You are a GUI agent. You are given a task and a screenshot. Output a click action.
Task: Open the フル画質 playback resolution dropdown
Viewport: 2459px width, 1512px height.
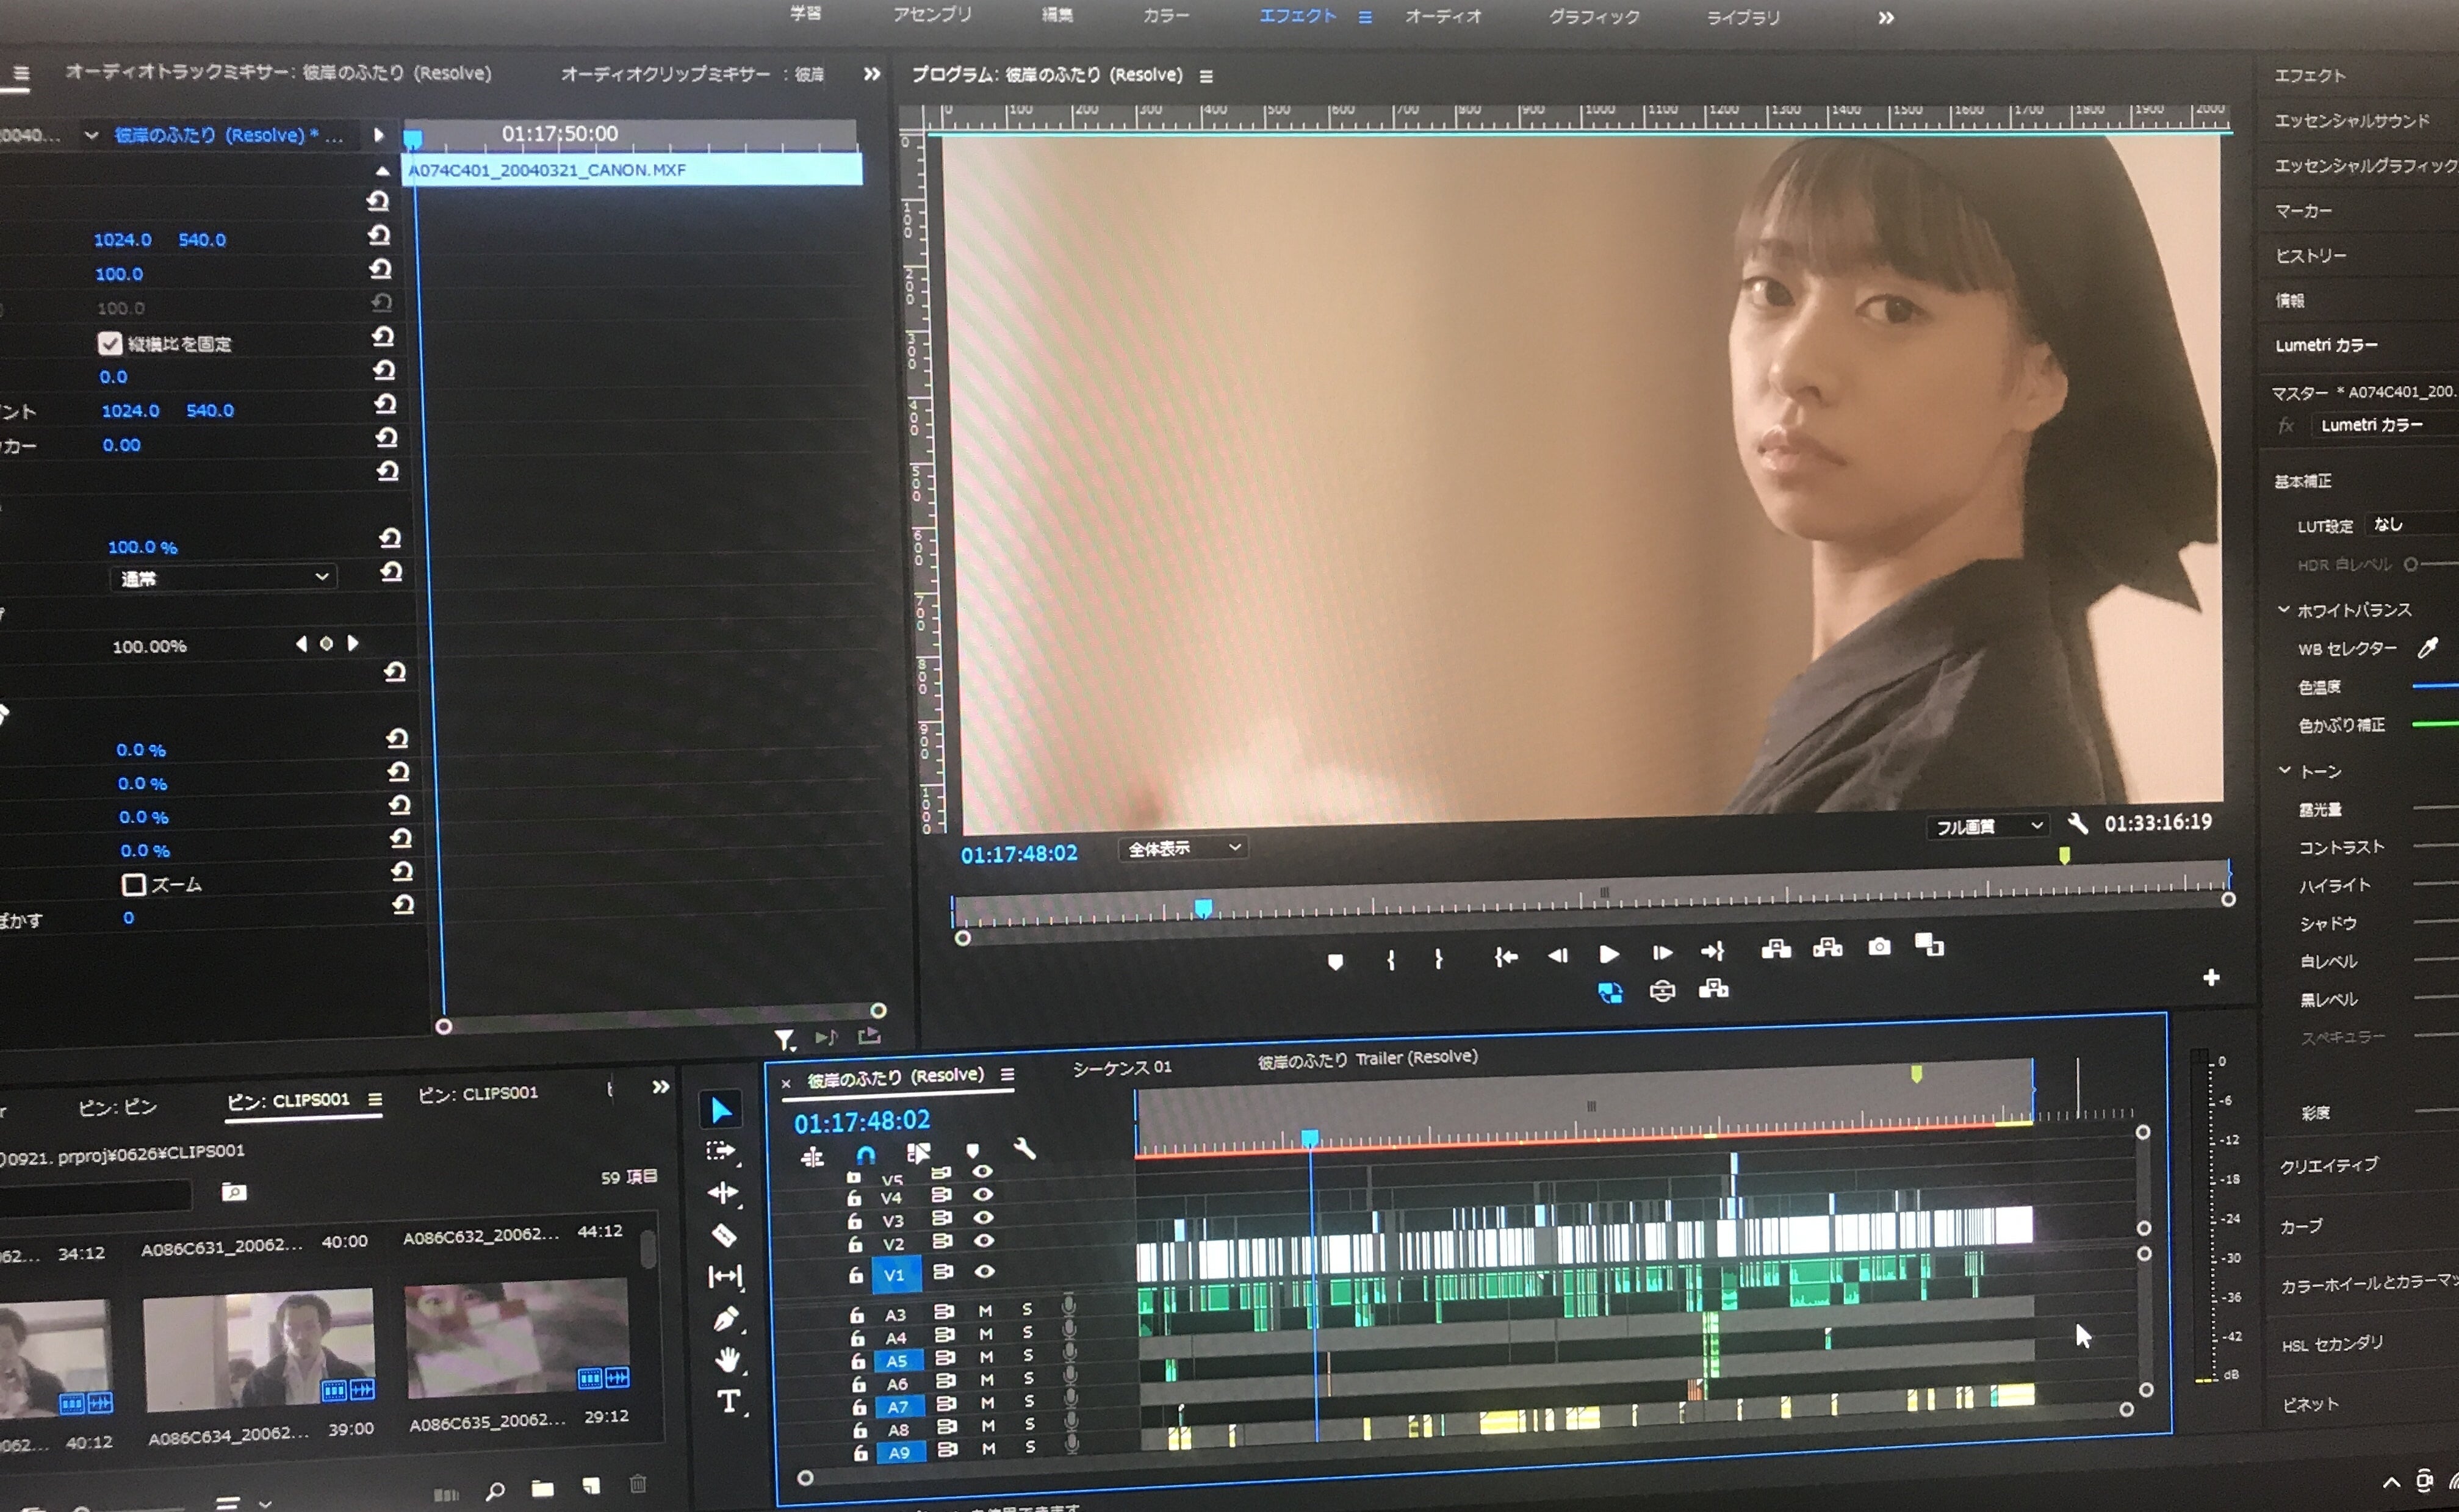pos(1986,826)
